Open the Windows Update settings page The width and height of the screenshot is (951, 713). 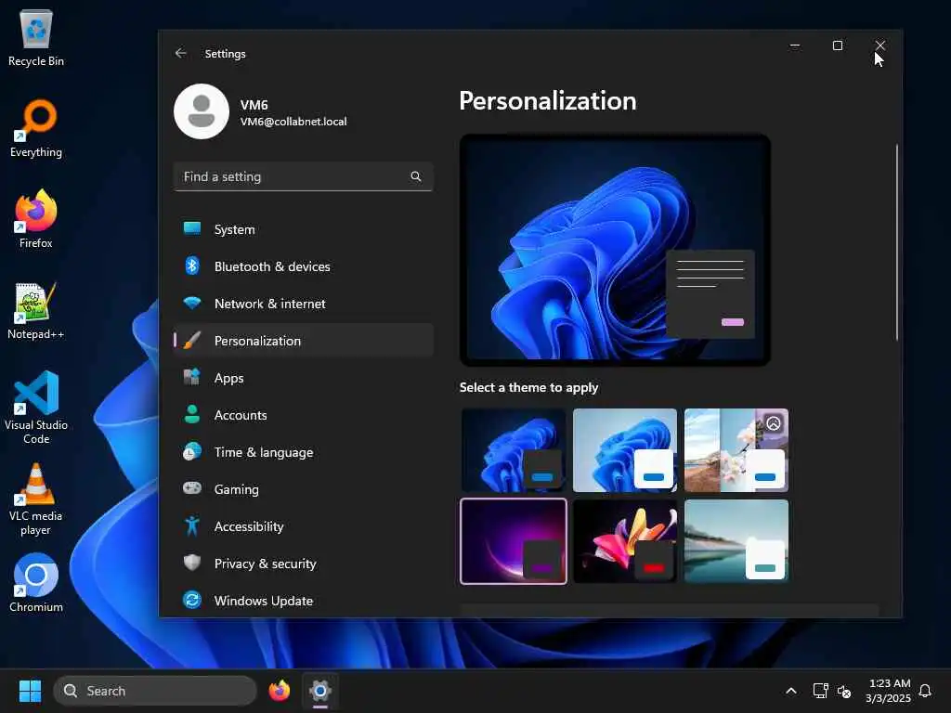click(x=304, y=601)
